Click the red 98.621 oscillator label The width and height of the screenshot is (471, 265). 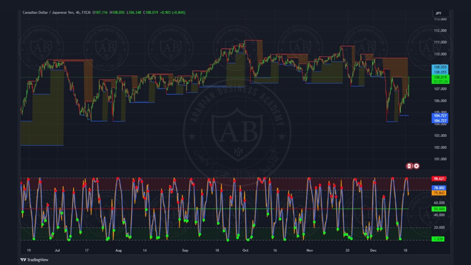tap(439, 179)
